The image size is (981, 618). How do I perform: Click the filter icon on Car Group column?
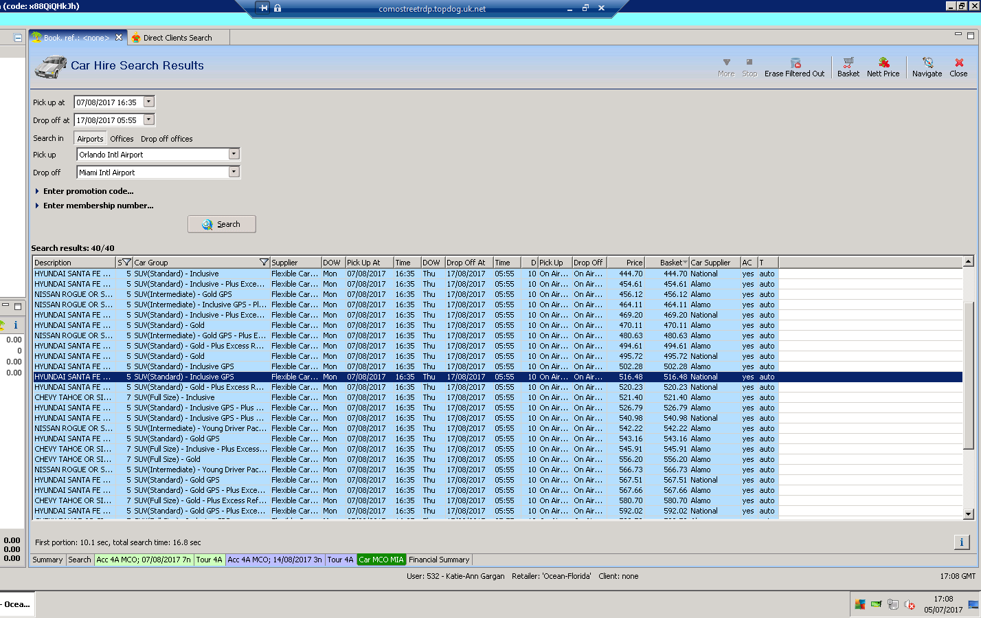264,263
